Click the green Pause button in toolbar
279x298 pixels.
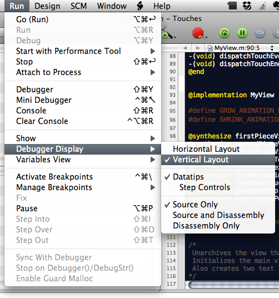[x=242, y=33]
